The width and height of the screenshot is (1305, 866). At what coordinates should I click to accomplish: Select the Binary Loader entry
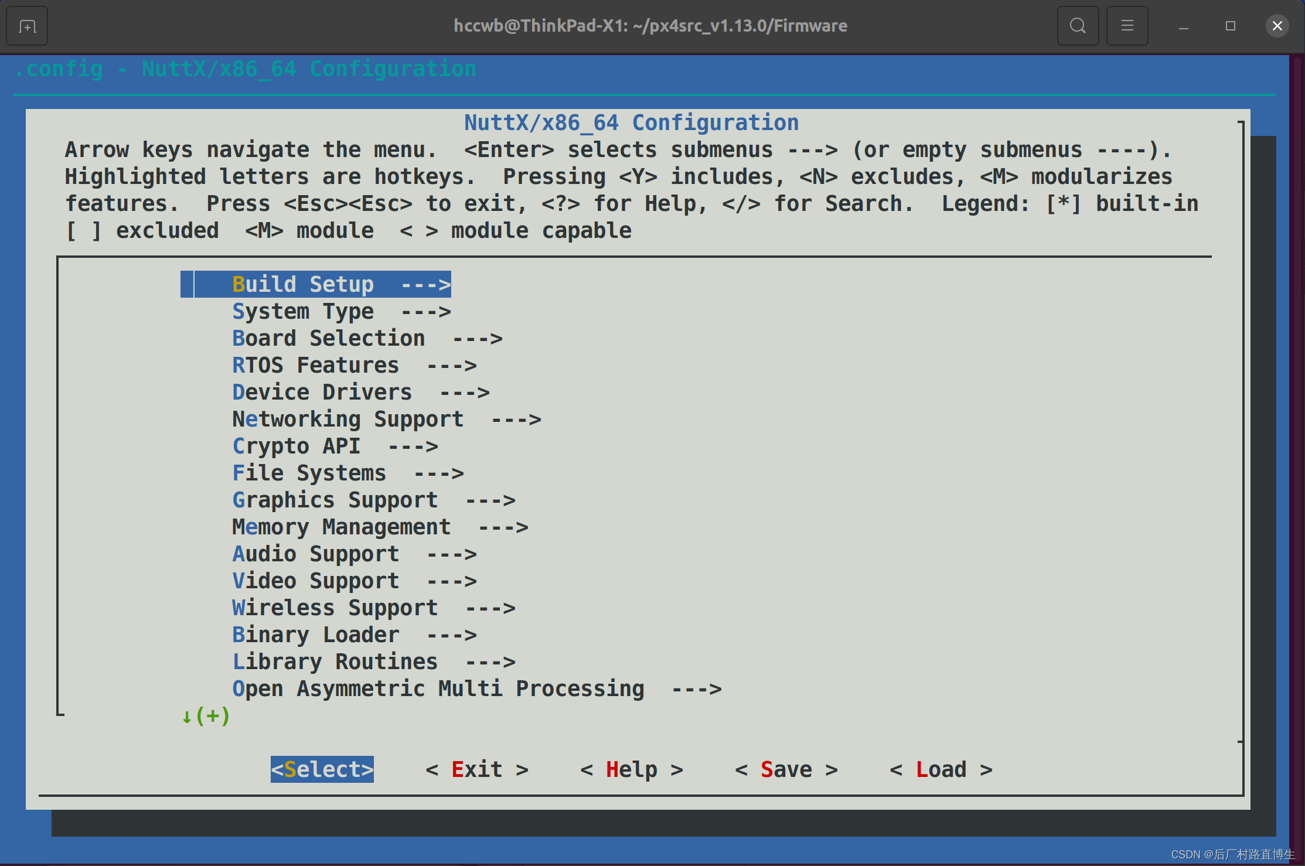pos(355,635)
